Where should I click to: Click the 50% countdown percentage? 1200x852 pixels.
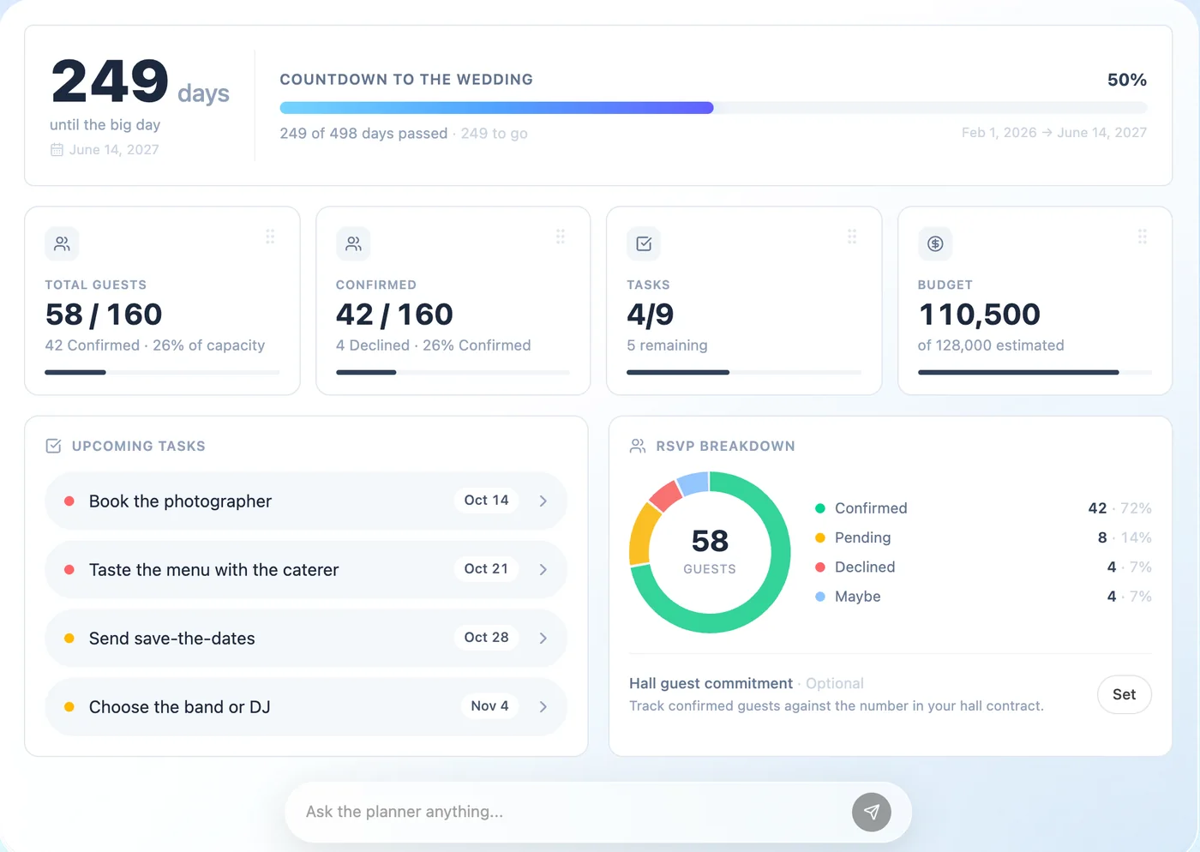(x=1127, y=80)
